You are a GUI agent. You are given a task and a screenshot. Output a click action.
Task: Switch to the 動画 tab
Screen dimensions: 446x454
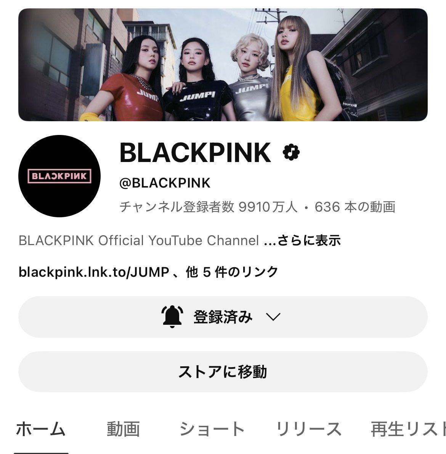(x=124, y=429)
